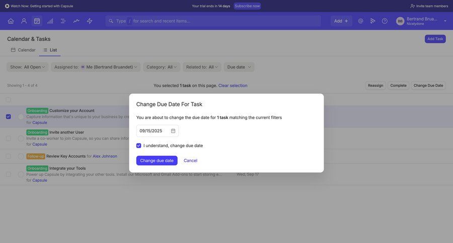Uncheck 'I understand, change due date' checkbox
Screen dimensions: 453x243
pos(139,146)
